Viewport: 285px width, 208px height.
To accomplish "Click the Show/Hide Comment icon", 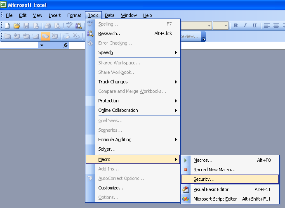I will [x=35, y=36].
